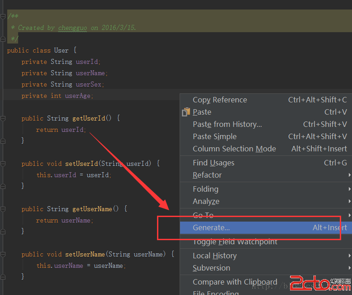Select Copy Reference in the context menu
The width and height of the screenshot is (352, 295).
tap(219, 100)
